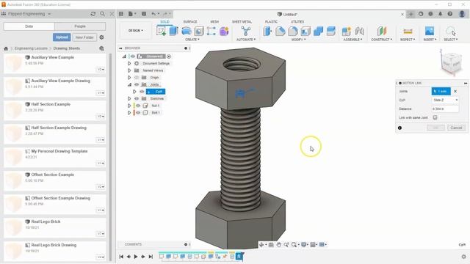Expand the Origin folder
This screenshot has height=264, width=470.
[x=129, y=78]
